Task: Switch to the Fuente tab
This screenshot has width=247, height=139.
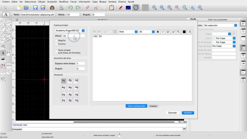Action: [x=153, y=106]
